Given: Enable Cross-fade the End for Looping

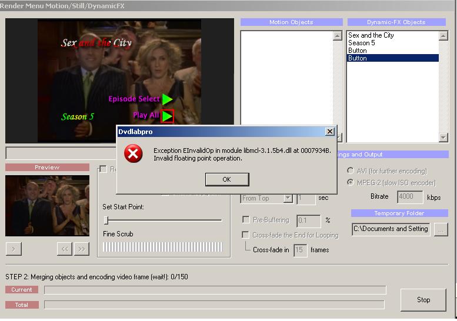Looking at the screenshot, I should tap(246, 235).
